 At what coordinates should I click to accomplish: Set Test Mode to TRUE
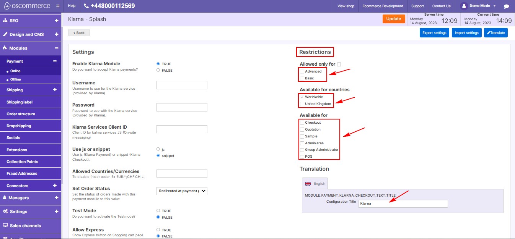coord(158,211)
